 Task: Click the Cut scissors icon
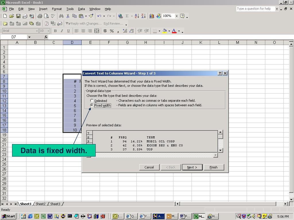[x=68, y=16]
